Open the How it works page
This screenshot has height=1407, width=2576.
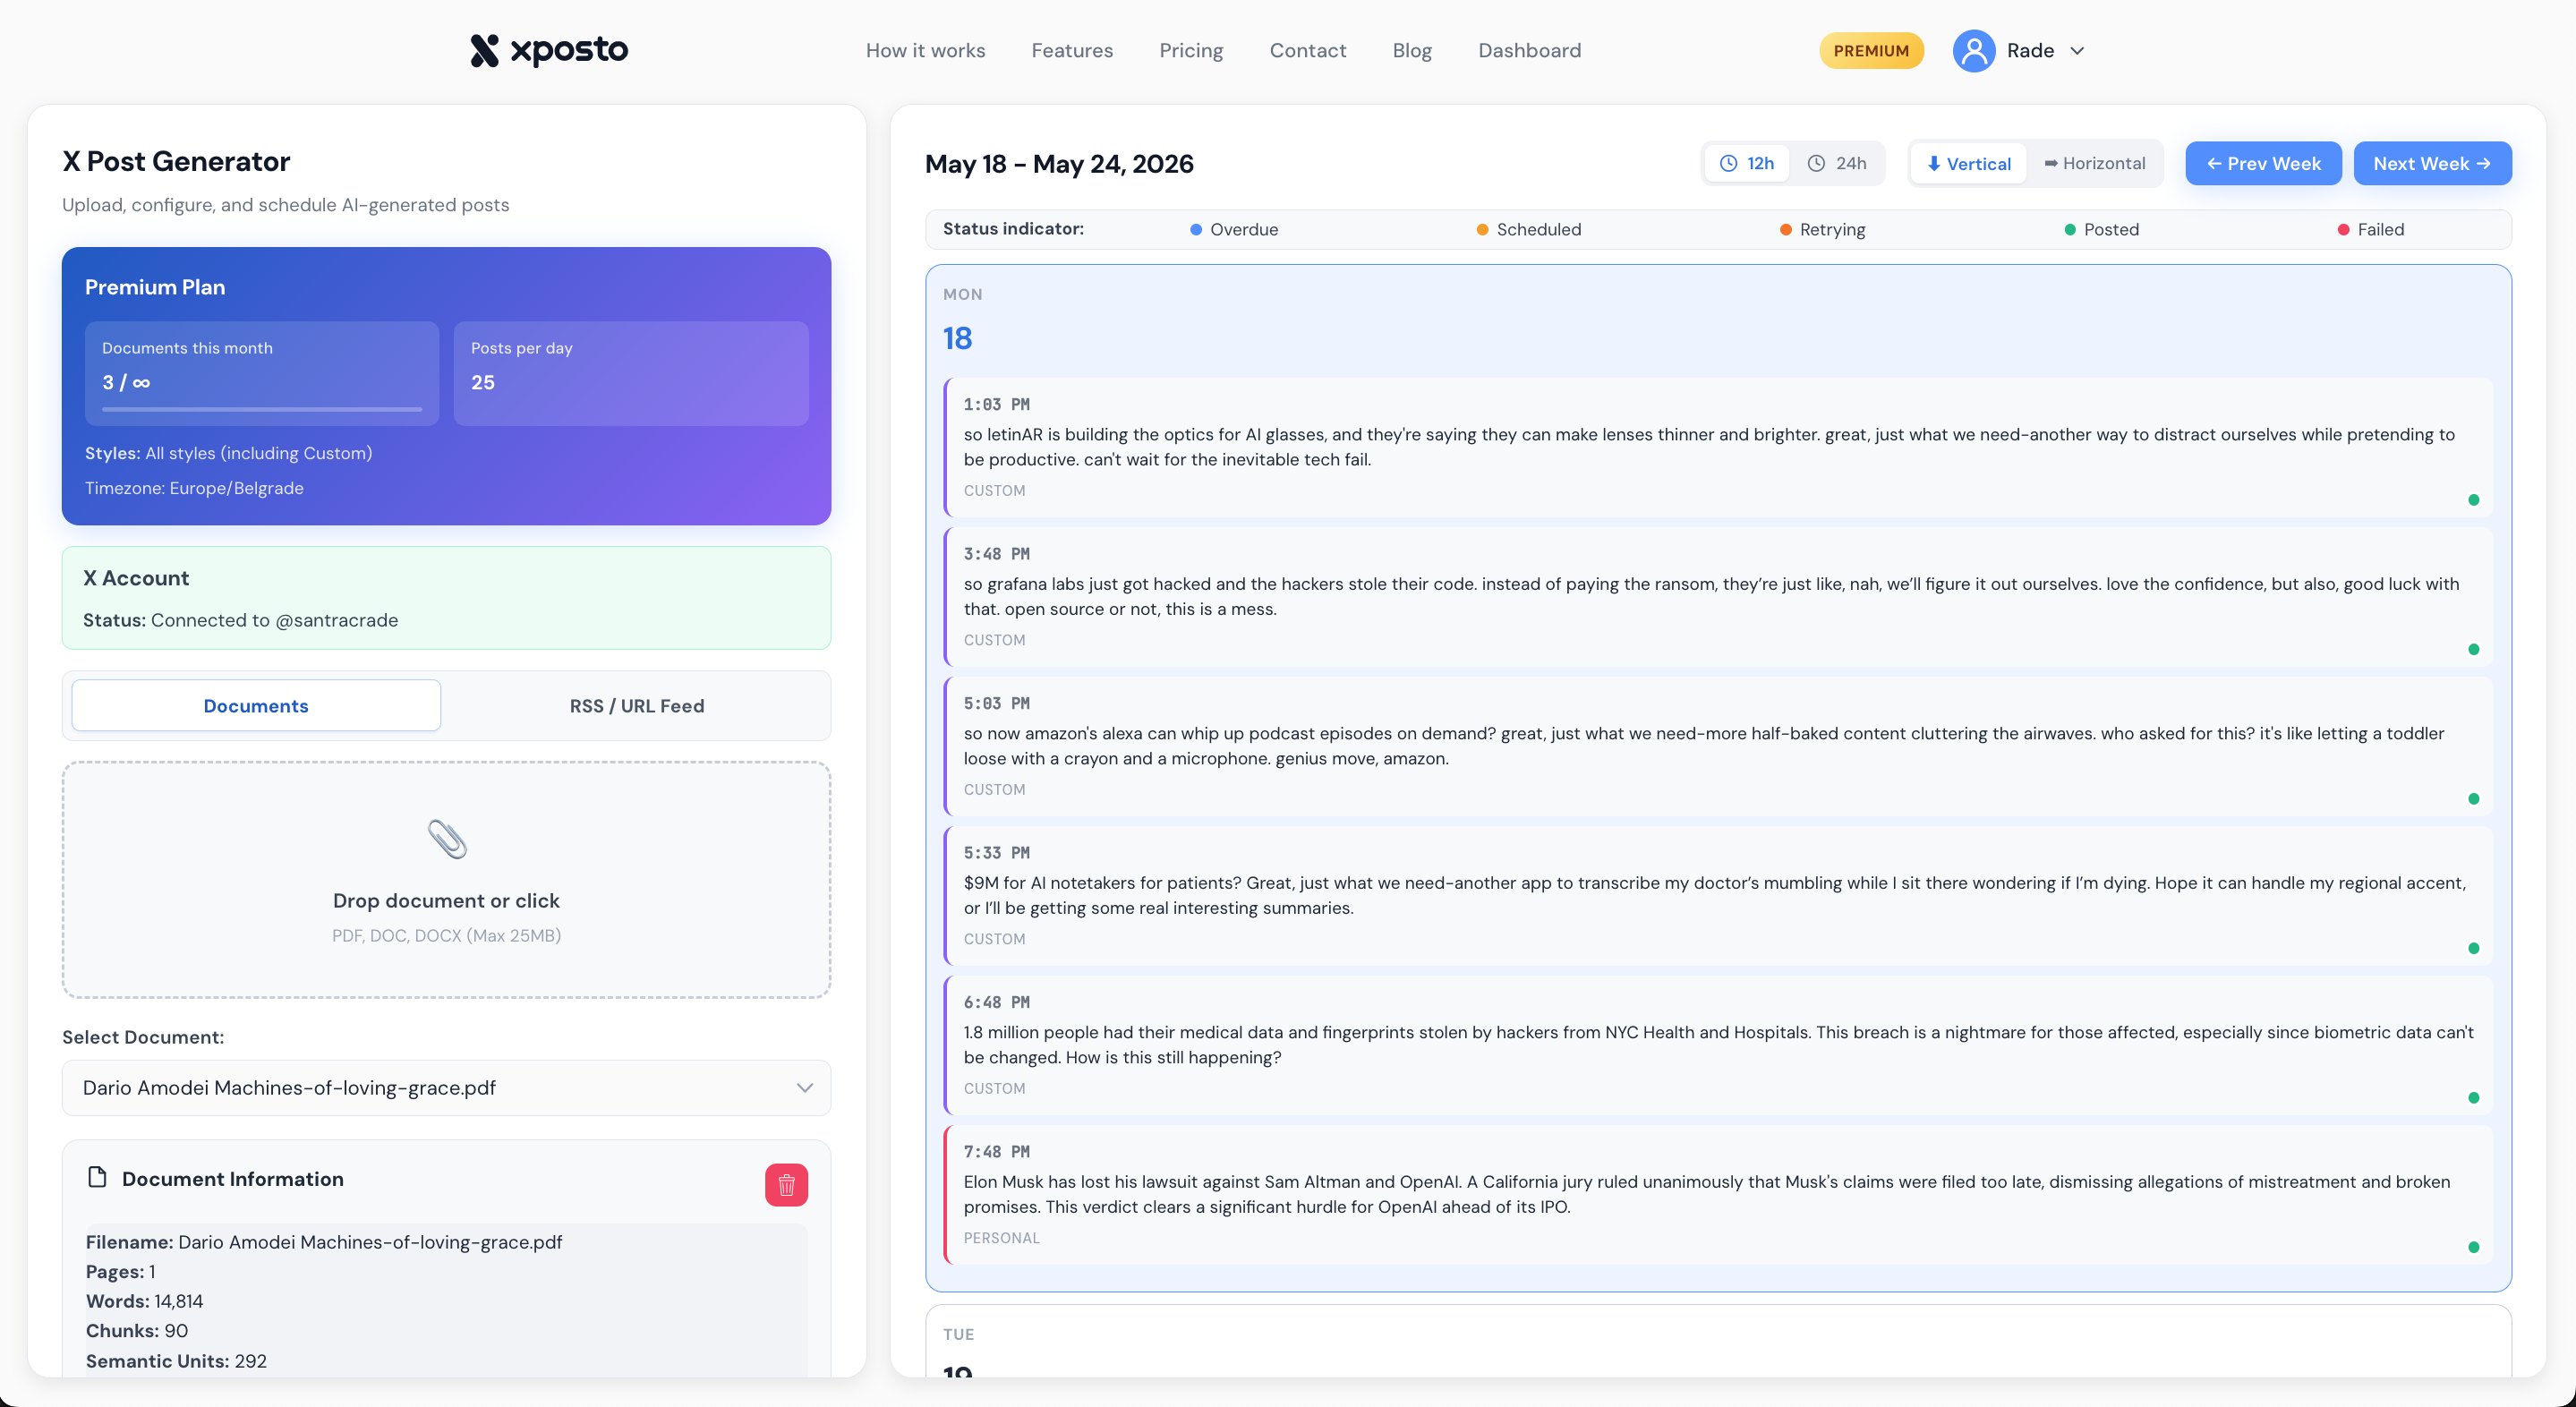coord(925,50)
